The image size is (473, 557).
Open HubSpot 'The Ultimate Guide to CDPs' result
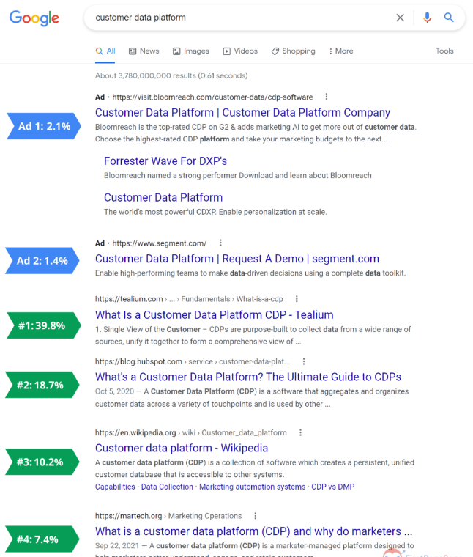point(248,377)
